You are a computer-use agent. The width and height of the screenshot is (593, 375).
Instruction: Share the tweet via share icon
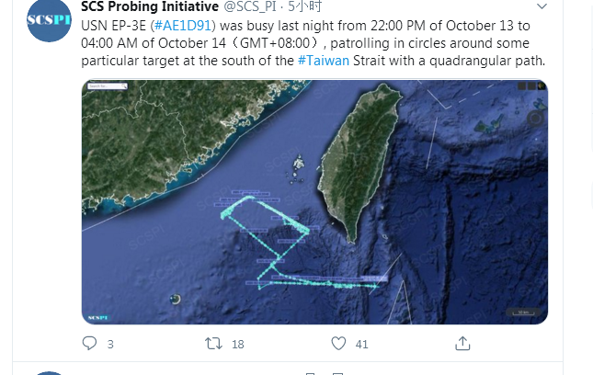462,344
